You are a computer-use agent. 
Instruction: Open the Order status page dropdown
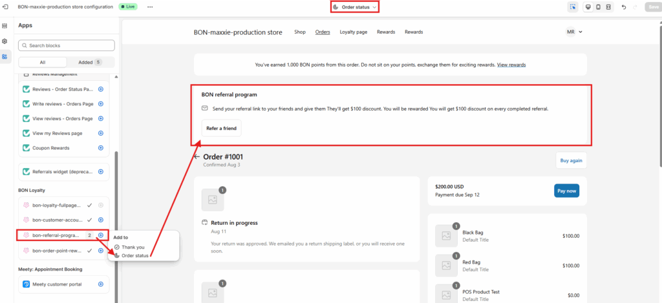coord(355,7)
